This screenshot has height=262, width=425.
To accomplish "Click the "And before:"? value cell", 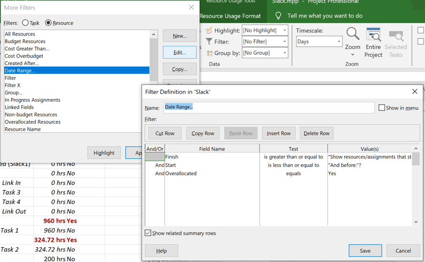I will pyautogui.click(x=370, y=165).
